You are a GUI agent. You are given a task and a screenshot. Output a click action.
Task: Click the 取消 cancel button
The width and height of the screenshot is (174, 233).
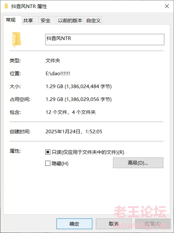click(x=114, y=224)
